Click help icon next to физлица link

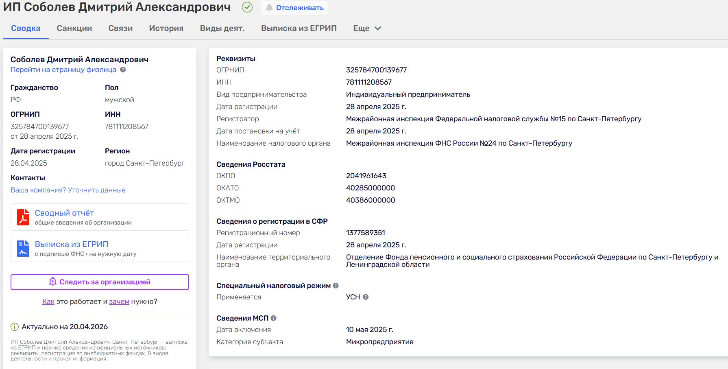(123, 70)
